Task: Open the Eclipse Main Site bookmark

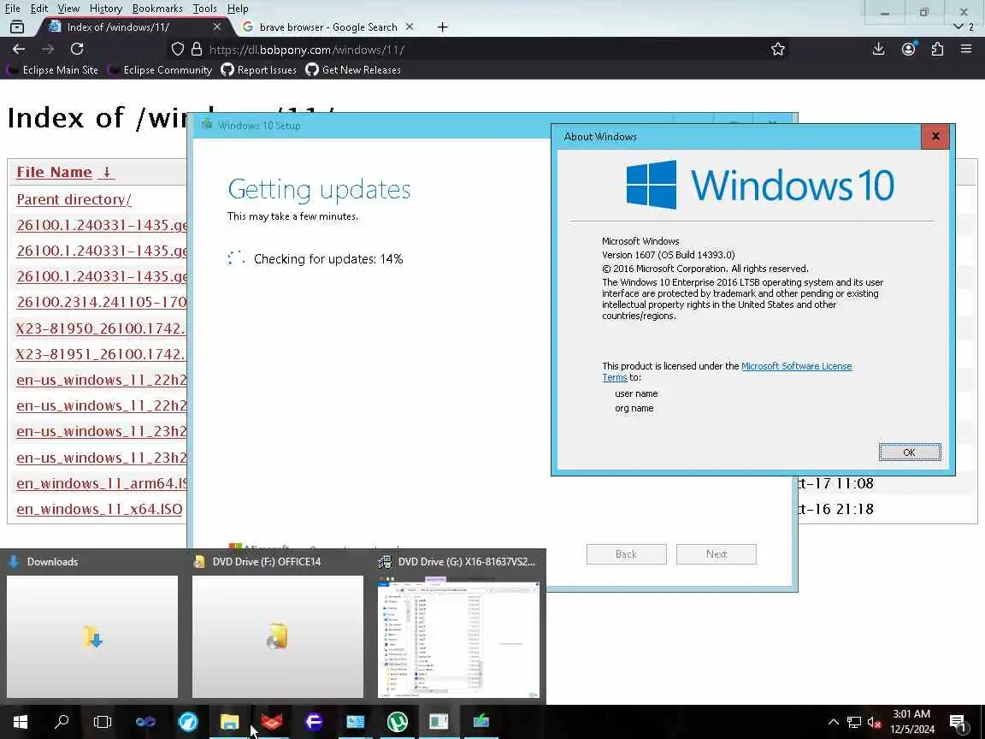Action: (53, 70)
